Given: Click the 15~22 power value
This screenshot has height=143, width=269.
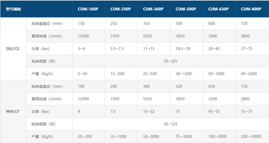Looking at the screenshot, I should tap(149, 112).
